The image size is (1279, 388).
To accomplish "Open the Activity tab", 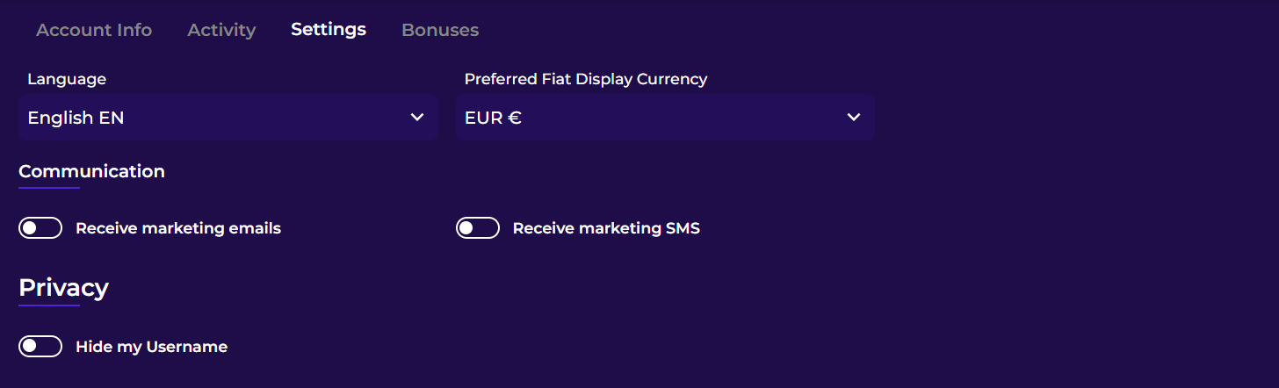I will coord(221,30).
